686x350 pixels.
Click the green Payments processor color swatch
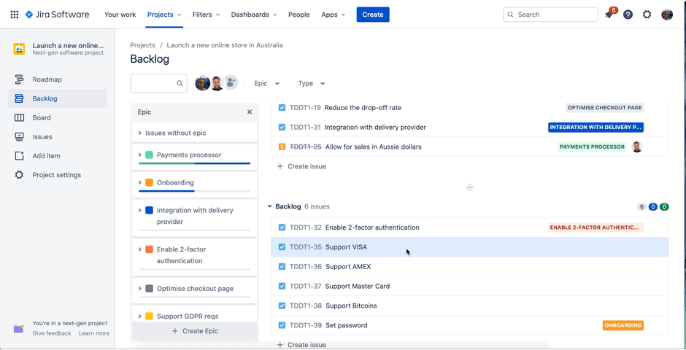click(149, 155)
